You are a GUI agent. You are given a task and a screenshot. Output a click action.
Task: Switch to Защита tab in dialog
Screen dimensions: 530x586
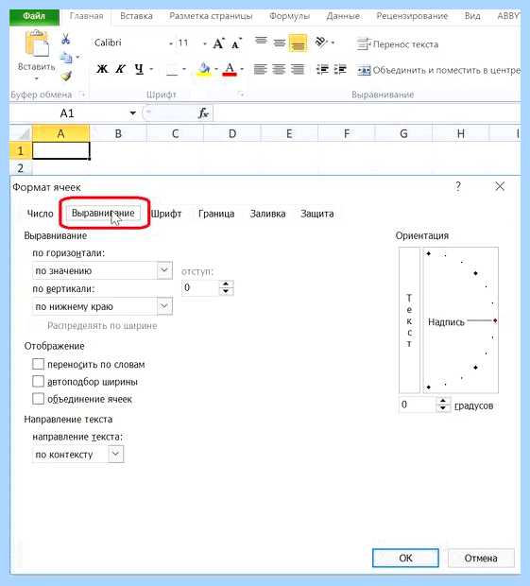click(x=317, y=214)
